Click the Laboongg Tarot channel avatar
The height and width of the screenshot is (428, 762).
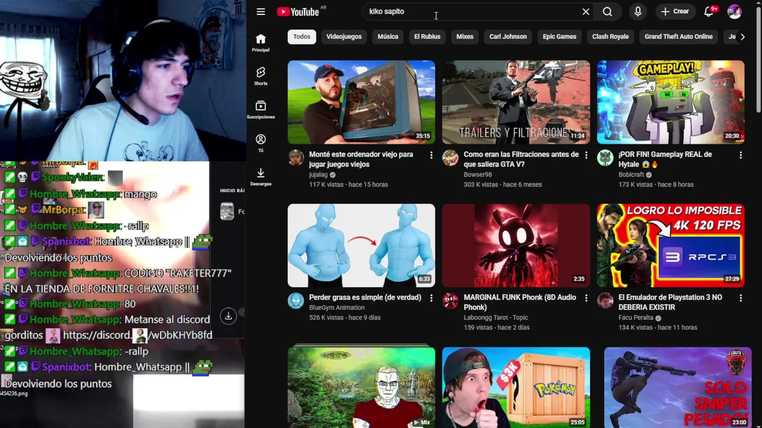click(x=451, y=301)
